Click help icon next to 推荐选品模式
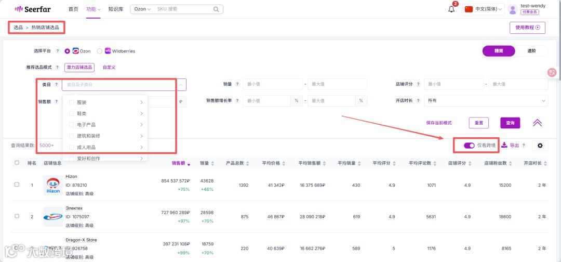 point(58,67)
